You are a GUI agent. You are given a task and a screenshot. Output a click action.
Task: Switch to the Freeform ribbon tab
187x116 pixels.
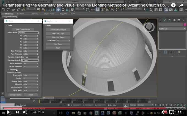[x=21, y=14]
